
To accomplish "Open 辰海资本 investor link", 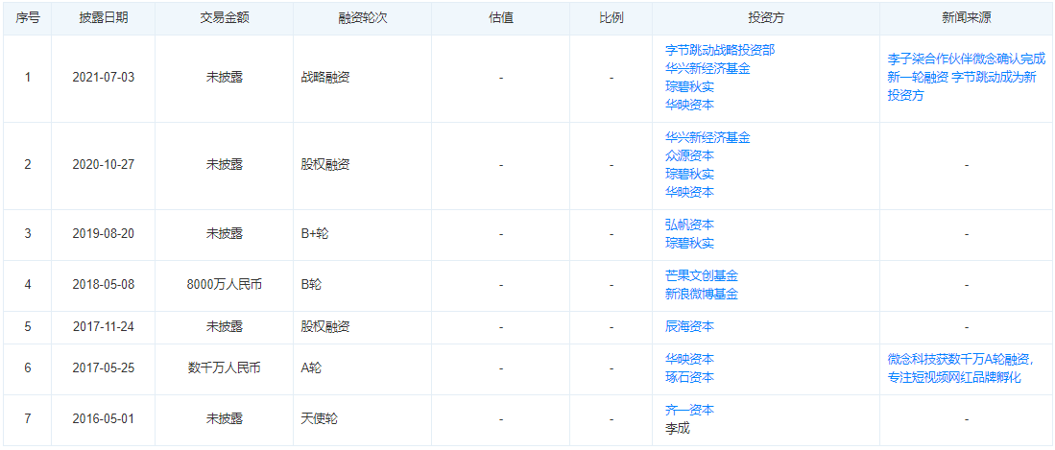I will (689, 327).
